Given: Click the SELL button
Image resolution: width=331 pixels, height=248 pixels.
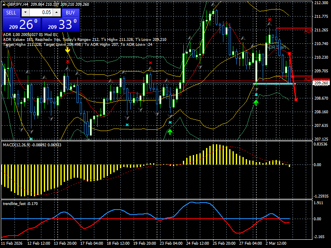Looking at the screenshot, I should (11, 13).
